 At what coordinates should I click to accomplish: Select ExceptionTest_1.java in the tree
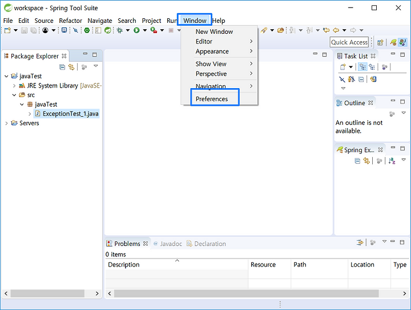point(71,114)
